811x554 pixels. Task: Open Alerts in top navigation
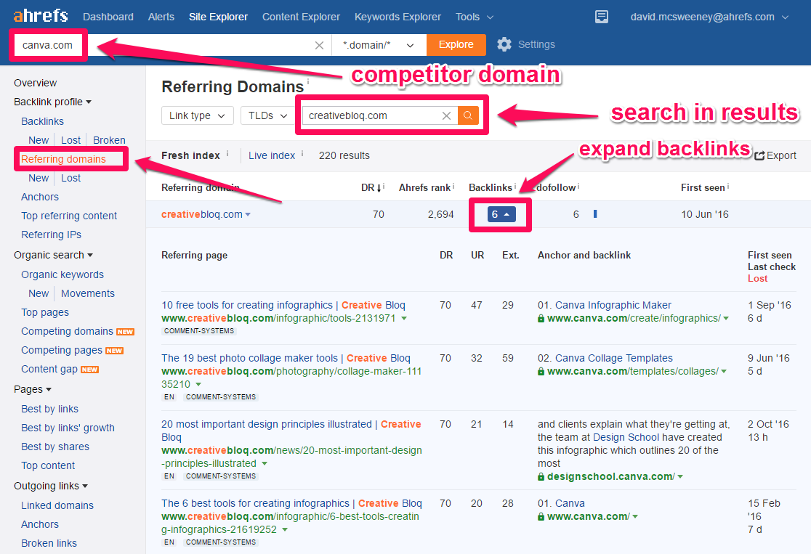pyautogui.click(x=161, y=17)
